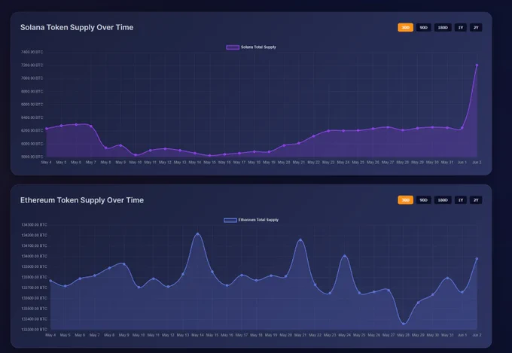
Task: Click the May 22 date label on the Solana chart
Action: click(313, 163)
